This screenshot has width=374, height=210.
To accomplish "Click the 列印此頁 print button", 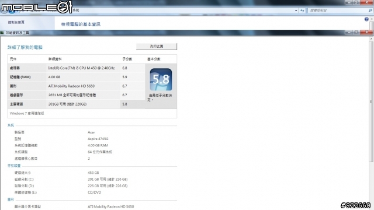I will pos(157,47).
